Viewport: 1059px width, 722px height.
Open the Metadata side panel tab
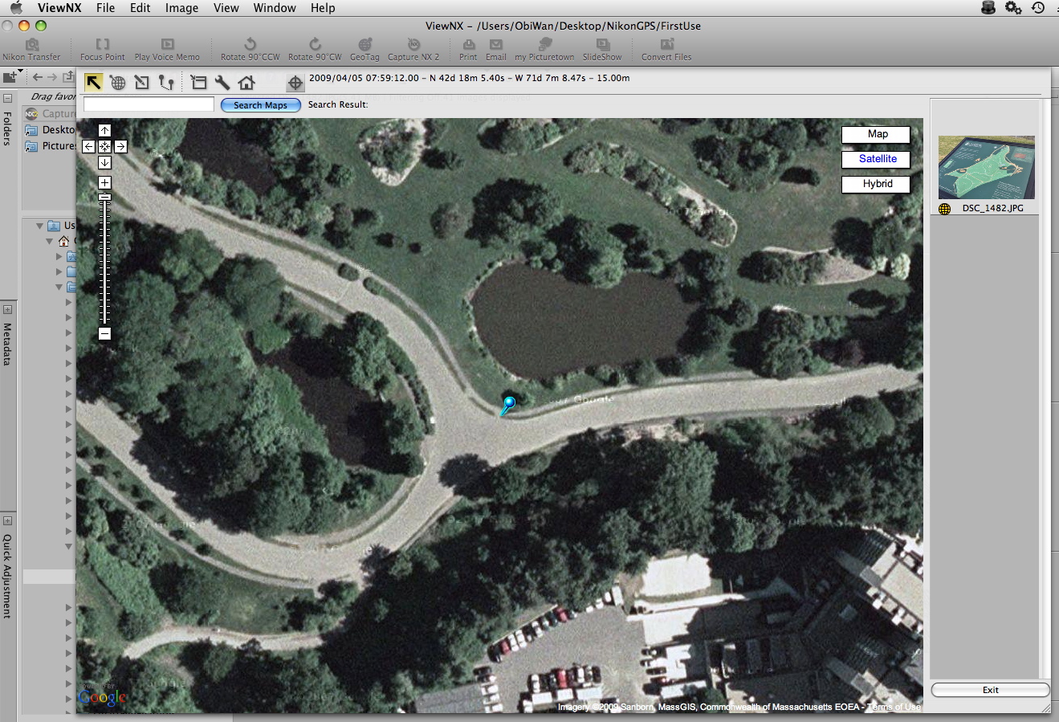7,344
